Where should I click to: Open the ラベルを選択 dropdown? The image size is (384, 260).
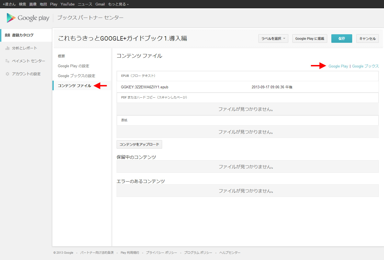273,39
